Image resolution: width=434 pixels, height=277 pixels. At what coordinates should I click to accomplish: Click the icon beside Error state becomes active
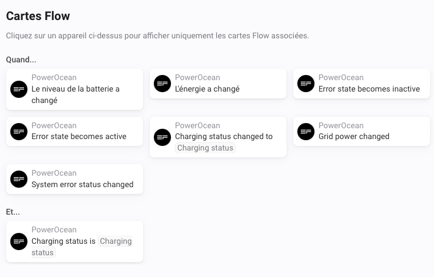click(x=19, y=131)
